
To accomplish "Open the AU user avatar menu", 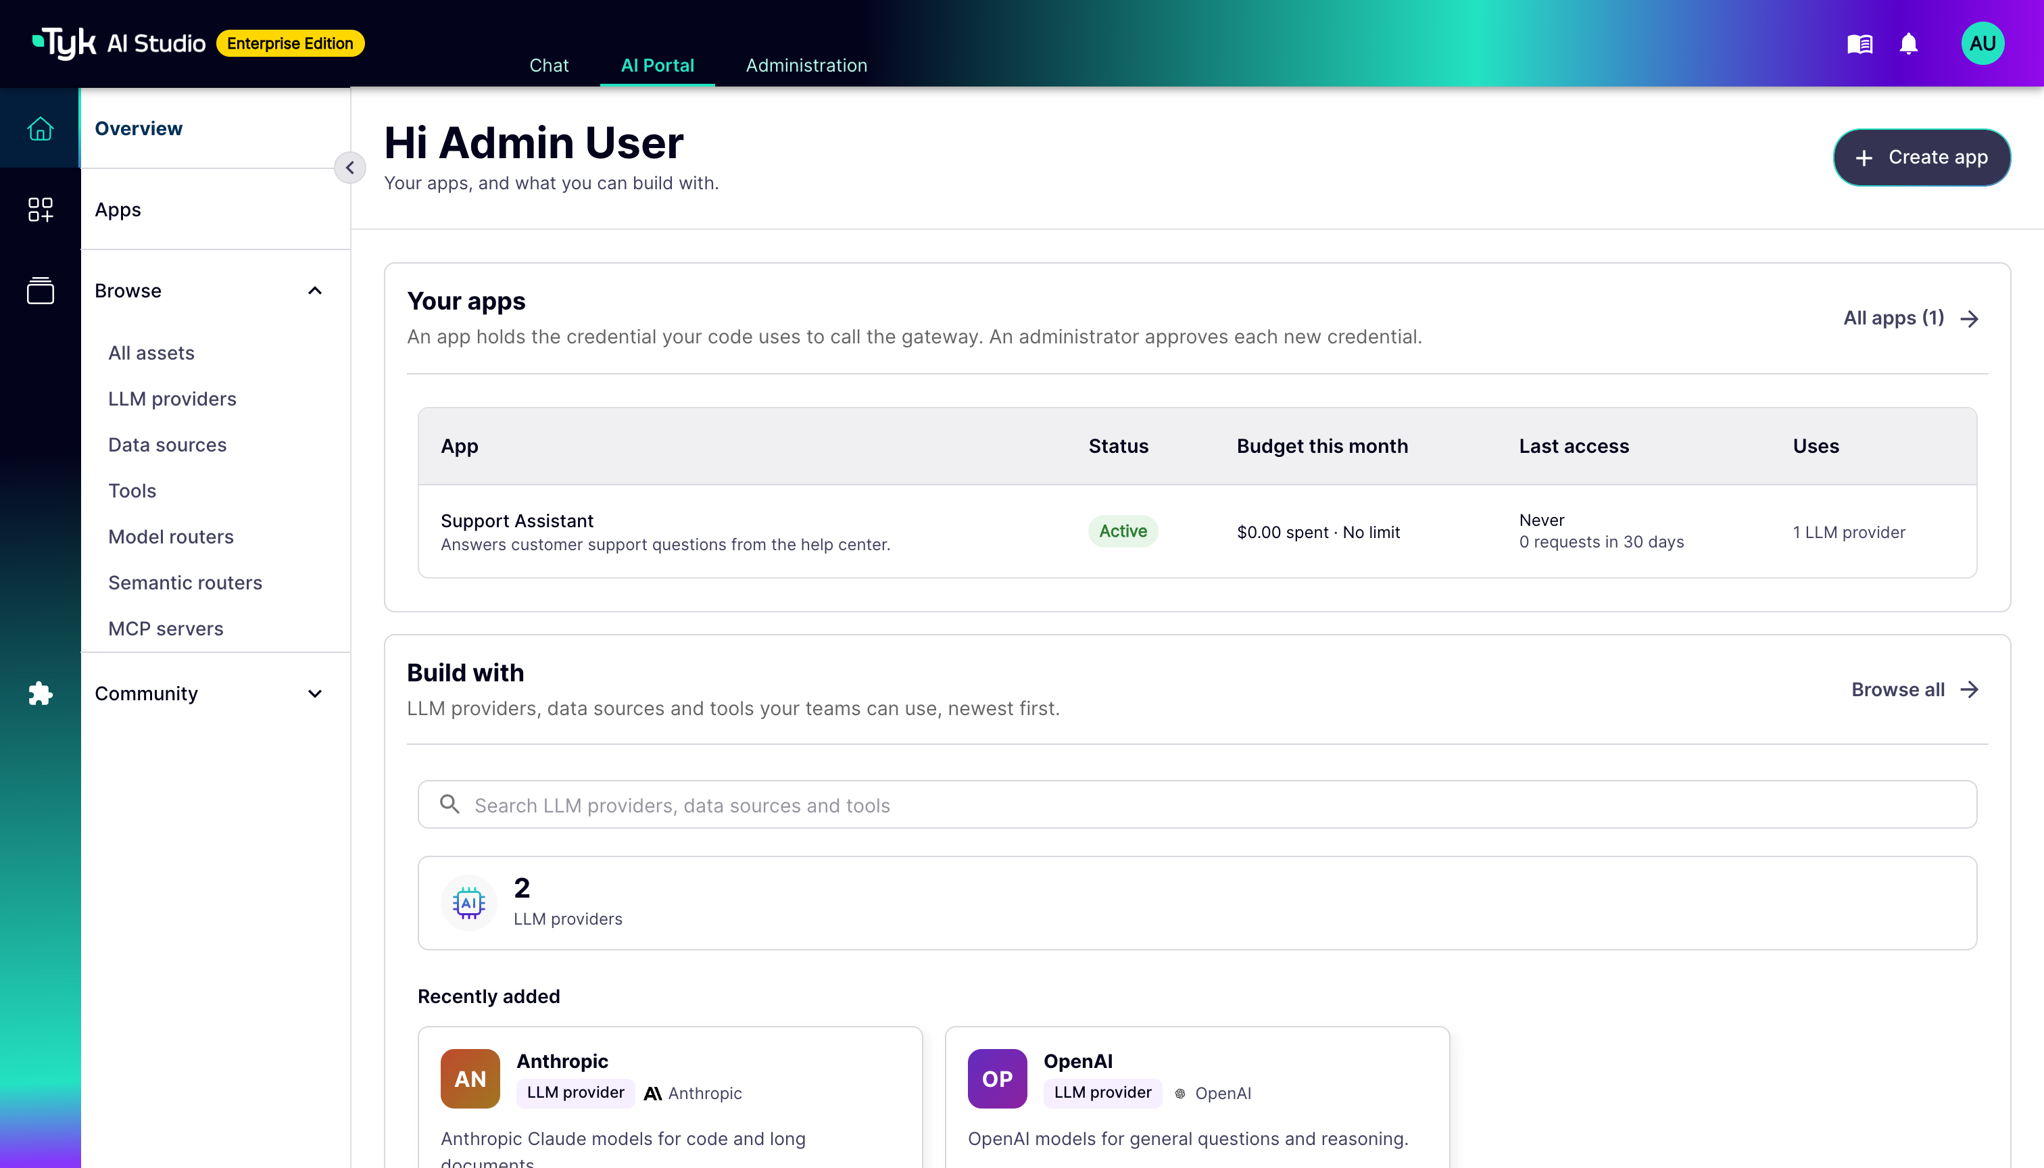I will 1982,43.
